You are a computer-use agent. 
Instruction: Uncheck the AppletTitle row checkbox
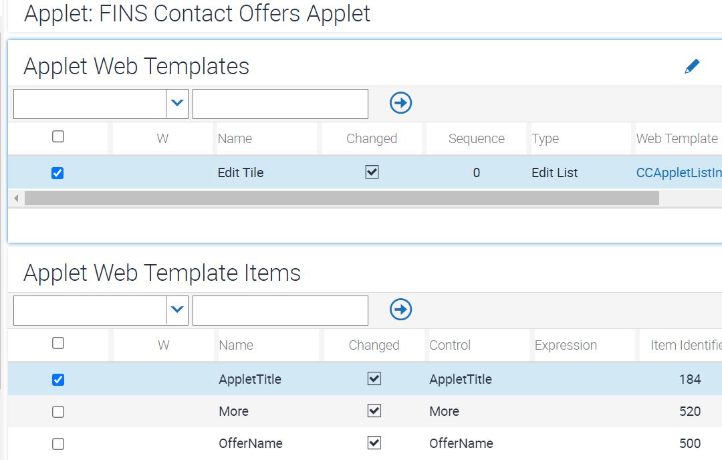57,379
